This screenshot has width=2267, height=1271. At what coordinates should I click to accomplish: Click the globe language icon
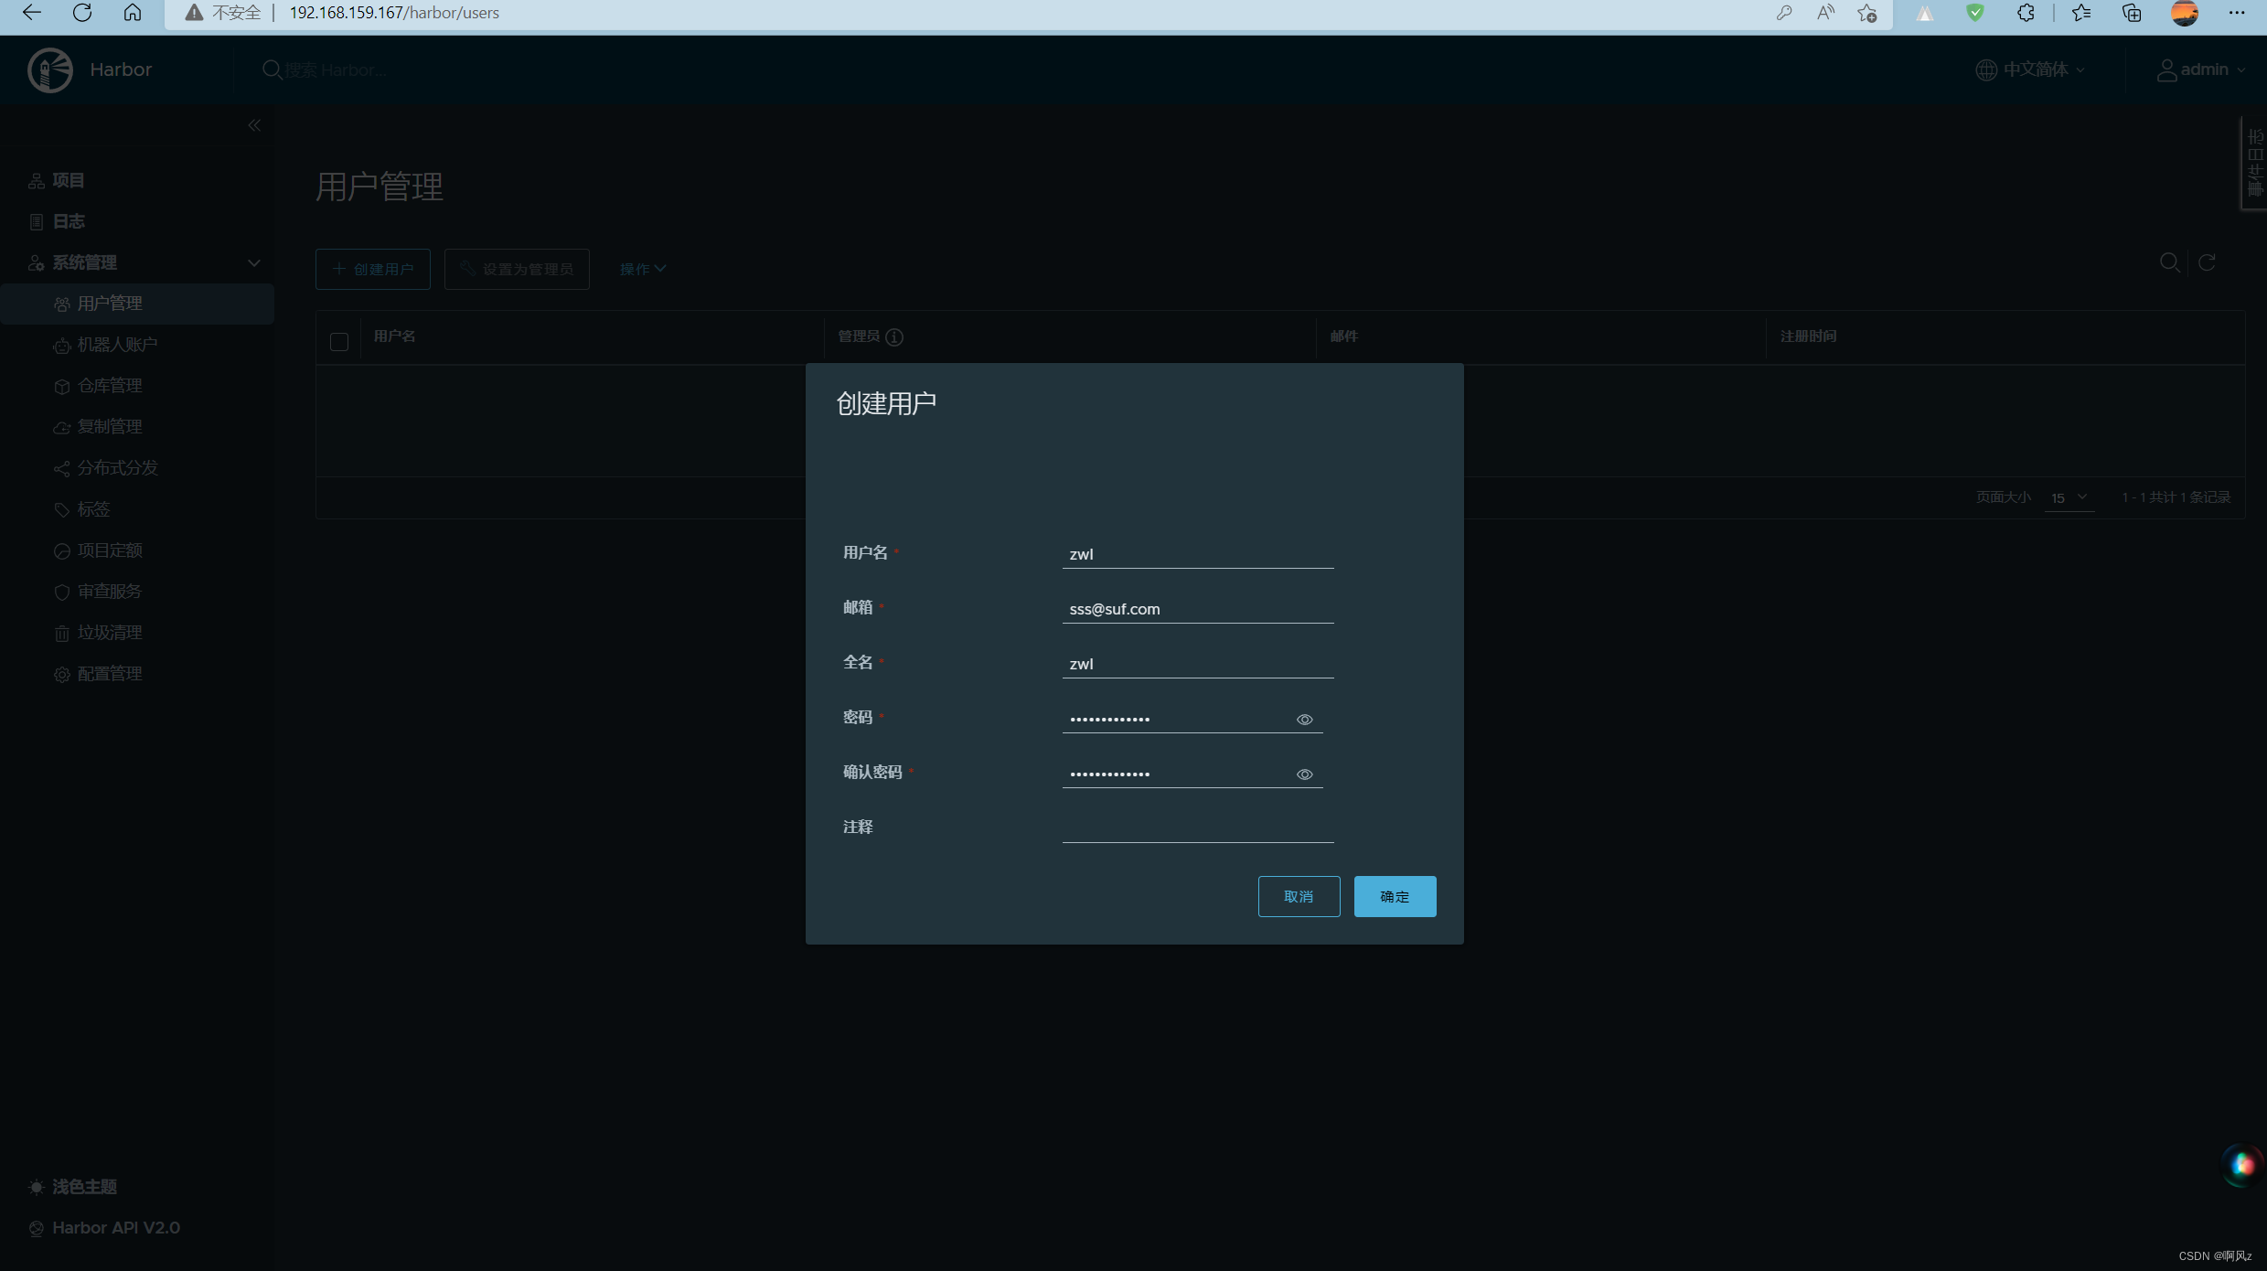click(x=1986, y=69)
